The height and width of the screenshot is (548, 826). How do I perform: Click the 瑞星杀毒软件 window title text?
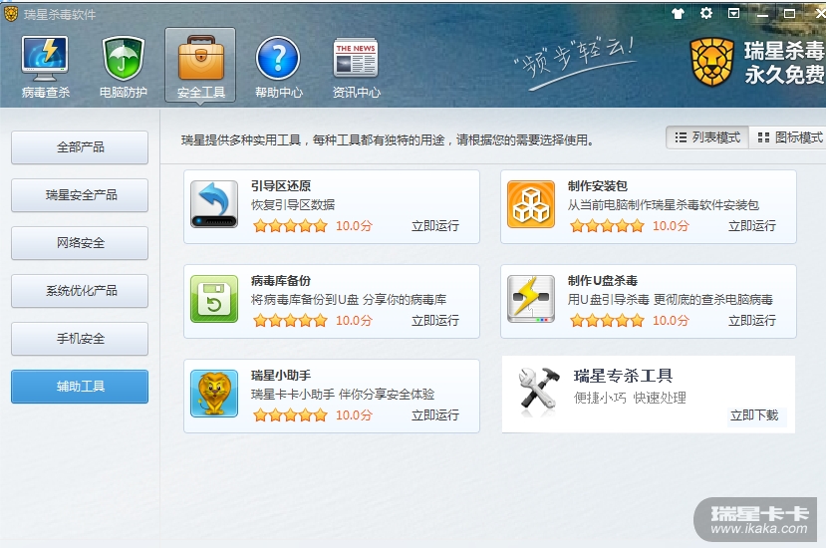tap(60, 15)
